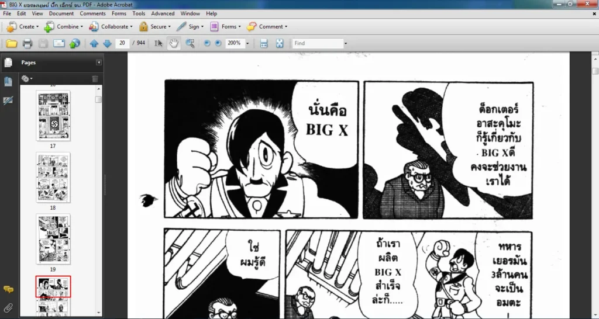Open the Comments menu
The image size is (599, 319).
pos(92,13)
